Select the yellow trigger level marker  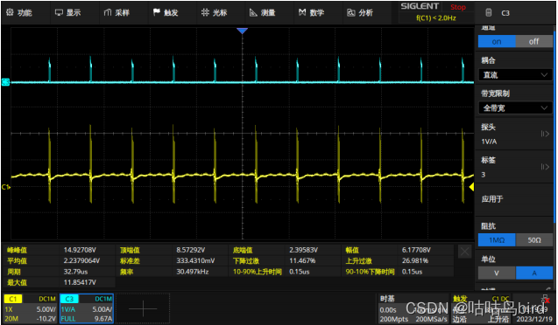pos(471,187)
